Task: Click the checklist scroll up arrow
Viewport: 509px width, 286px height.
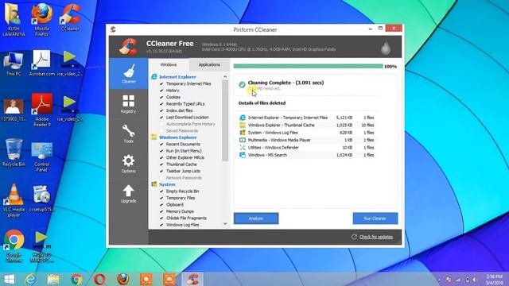Action: click(225, 76)
